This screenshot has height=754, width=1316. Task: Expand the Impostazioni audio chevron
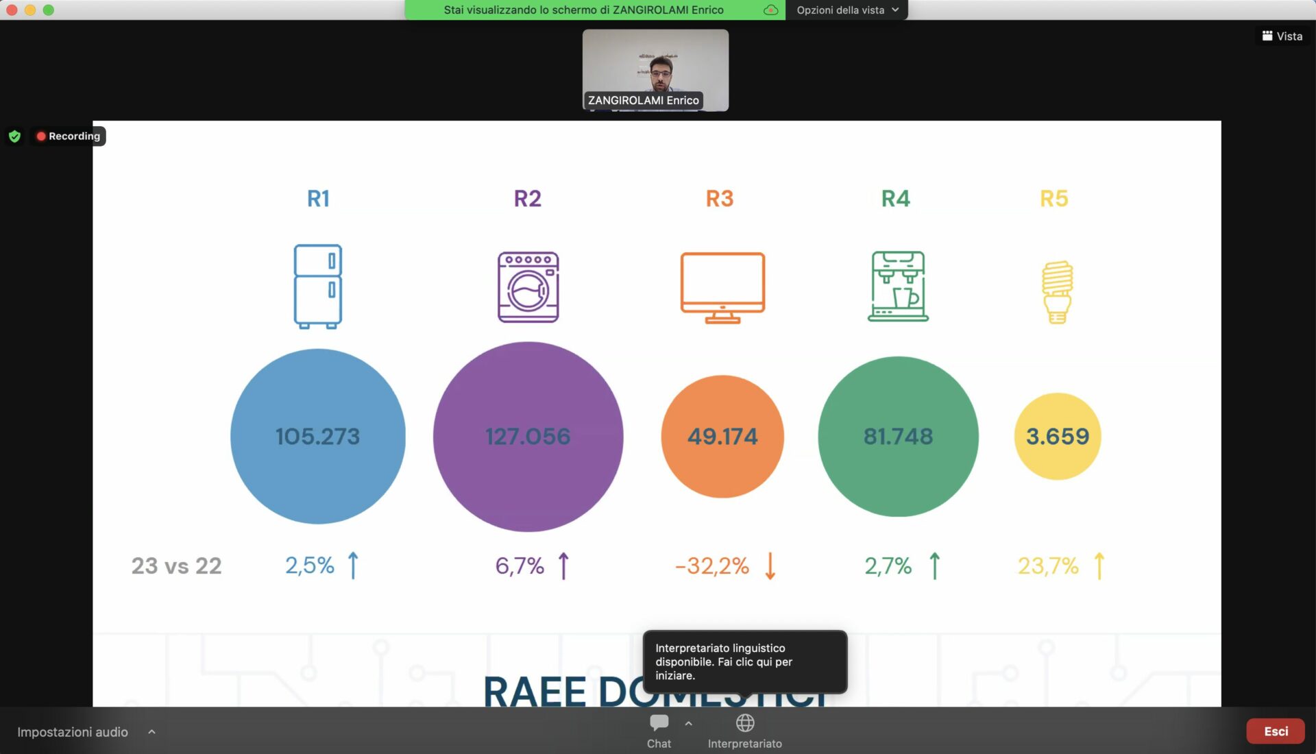pos(151,732)
